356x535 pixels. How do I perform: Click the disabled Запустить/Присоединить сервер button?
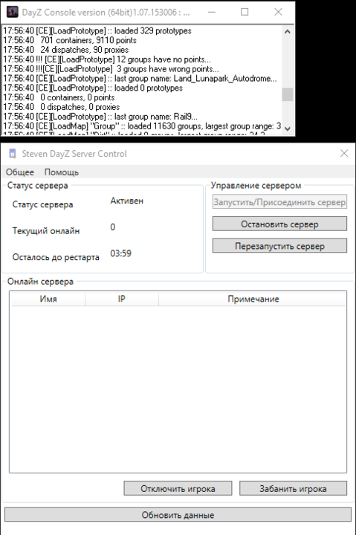coord(279,202)
